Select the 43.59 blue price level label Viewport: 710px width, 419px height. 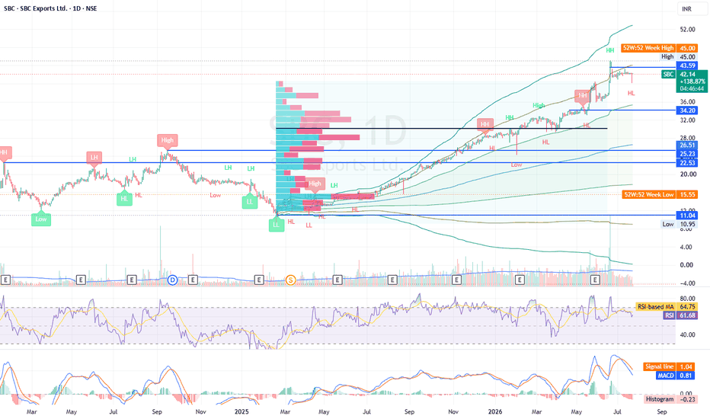point(687,66)
